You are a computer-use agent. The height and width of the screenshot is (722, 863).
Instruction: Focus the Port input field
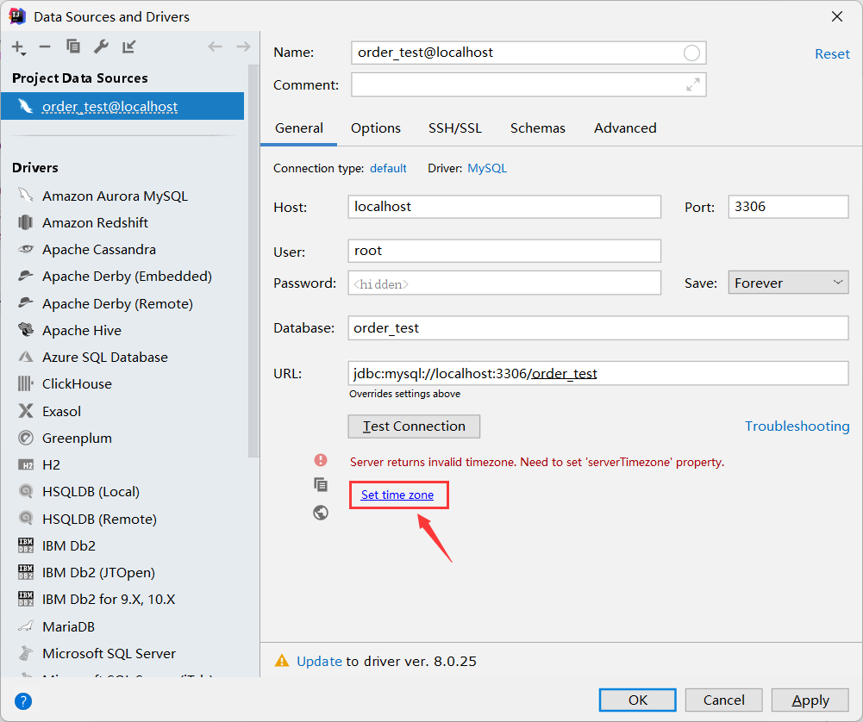[788, 207]
